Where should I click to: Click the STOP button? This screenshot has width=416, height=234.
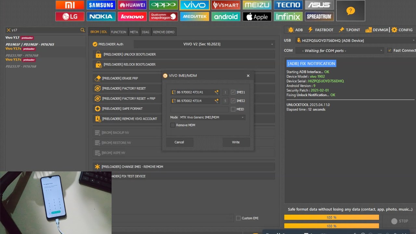point(400,221)
